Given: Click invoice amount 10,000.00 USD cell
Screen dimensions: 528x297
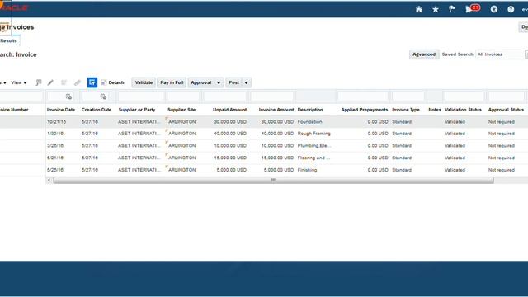Looking at the screenshot, I should click(x=277, y=146).
